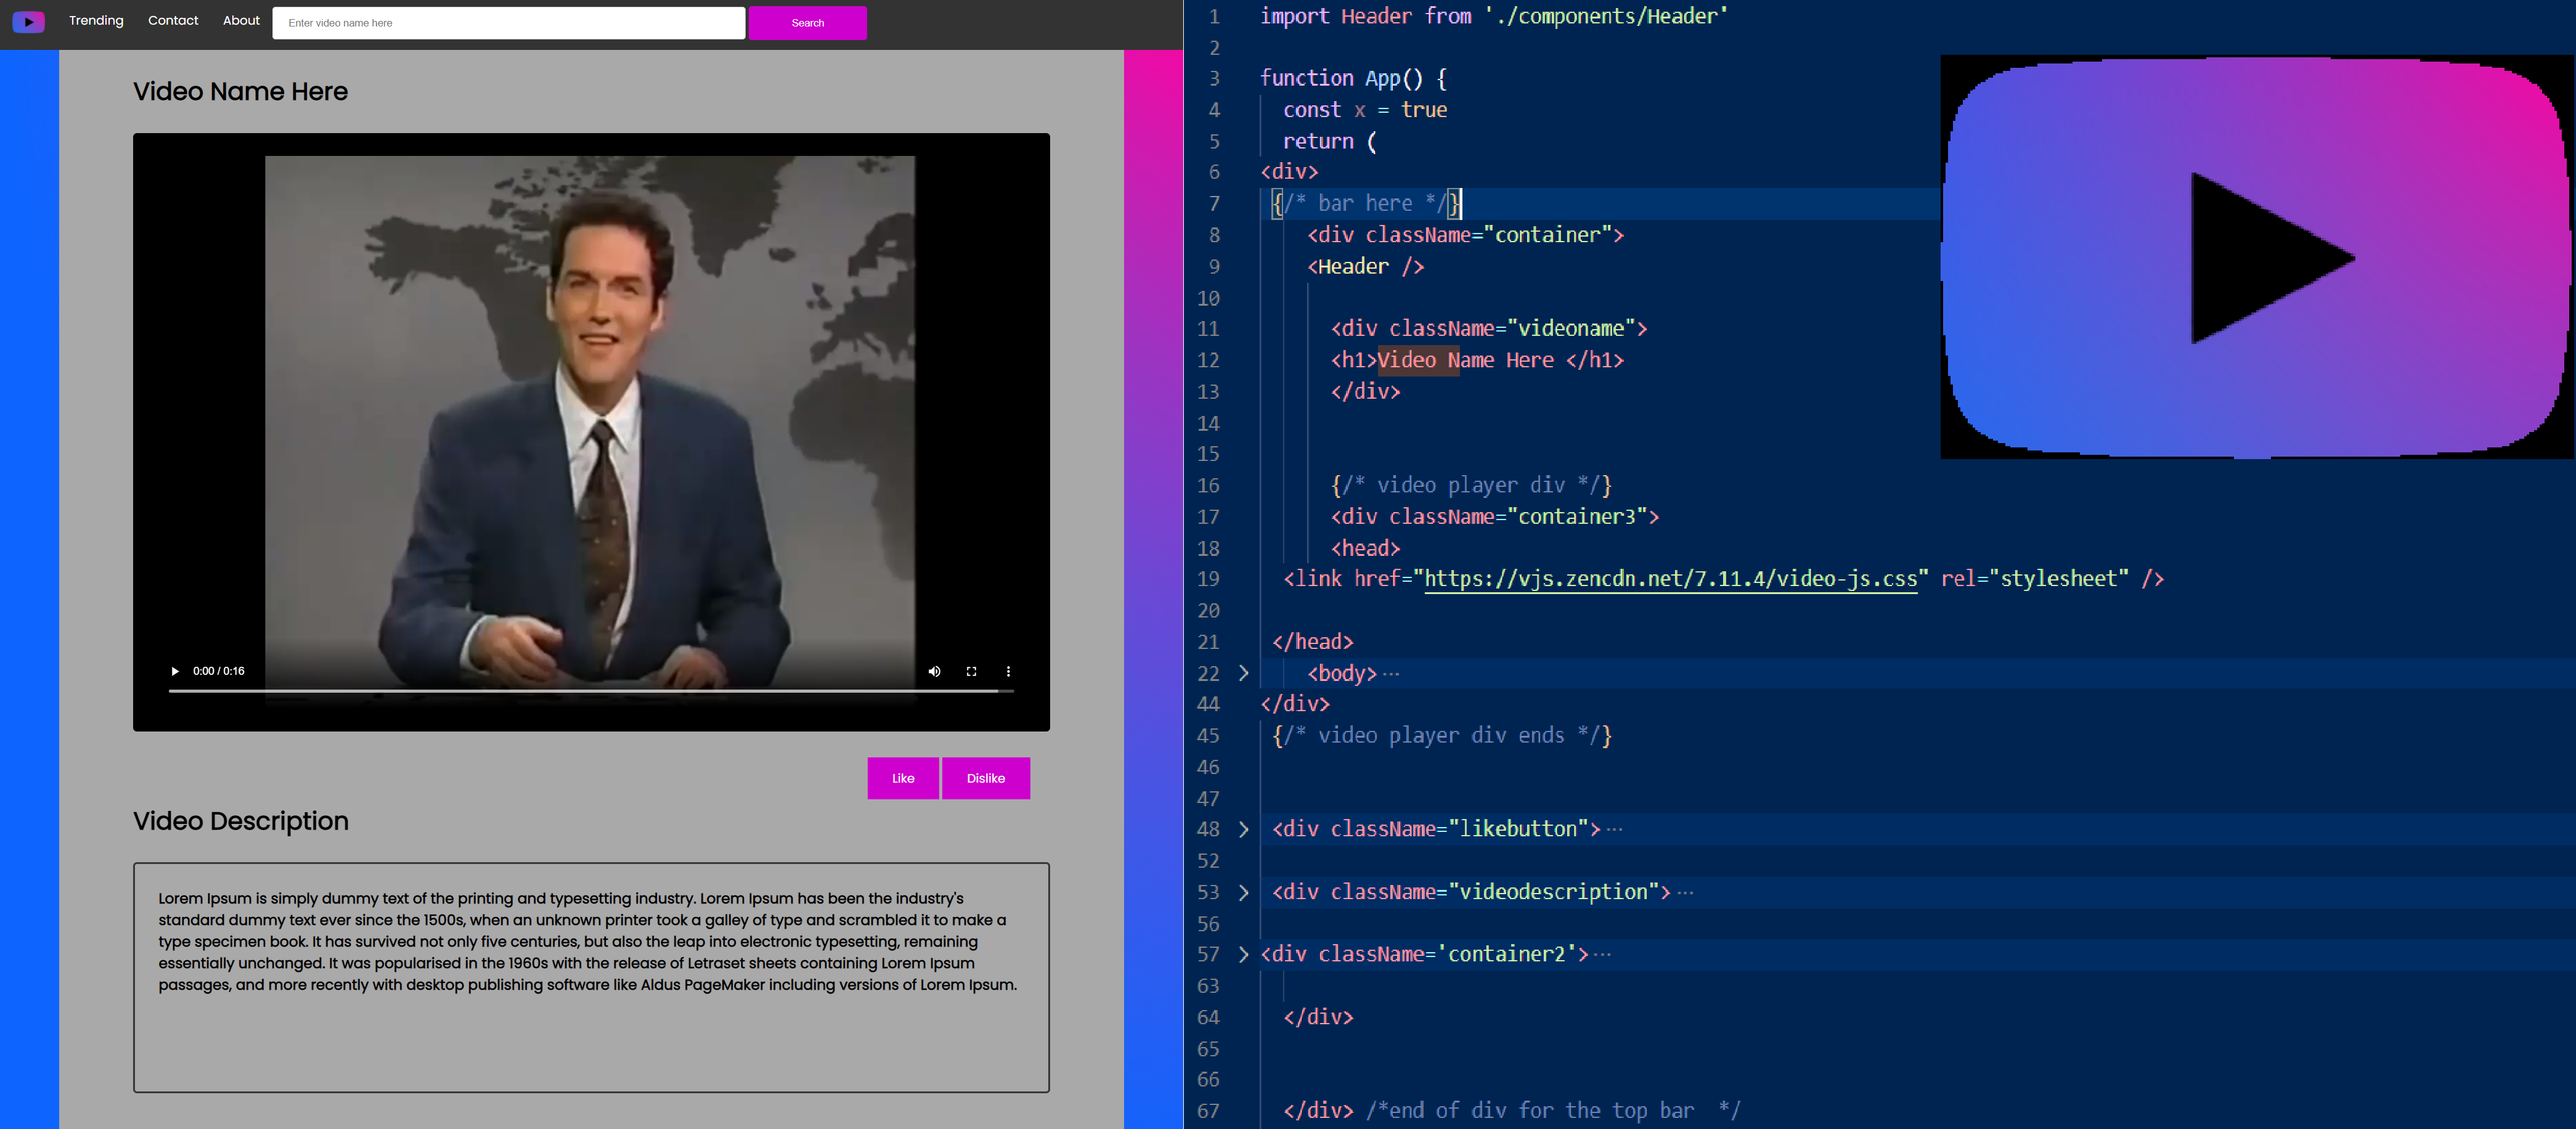Focus the 'Enter video name here' search field
The height and width of the screenshot is (1129, 2576).
508,23
